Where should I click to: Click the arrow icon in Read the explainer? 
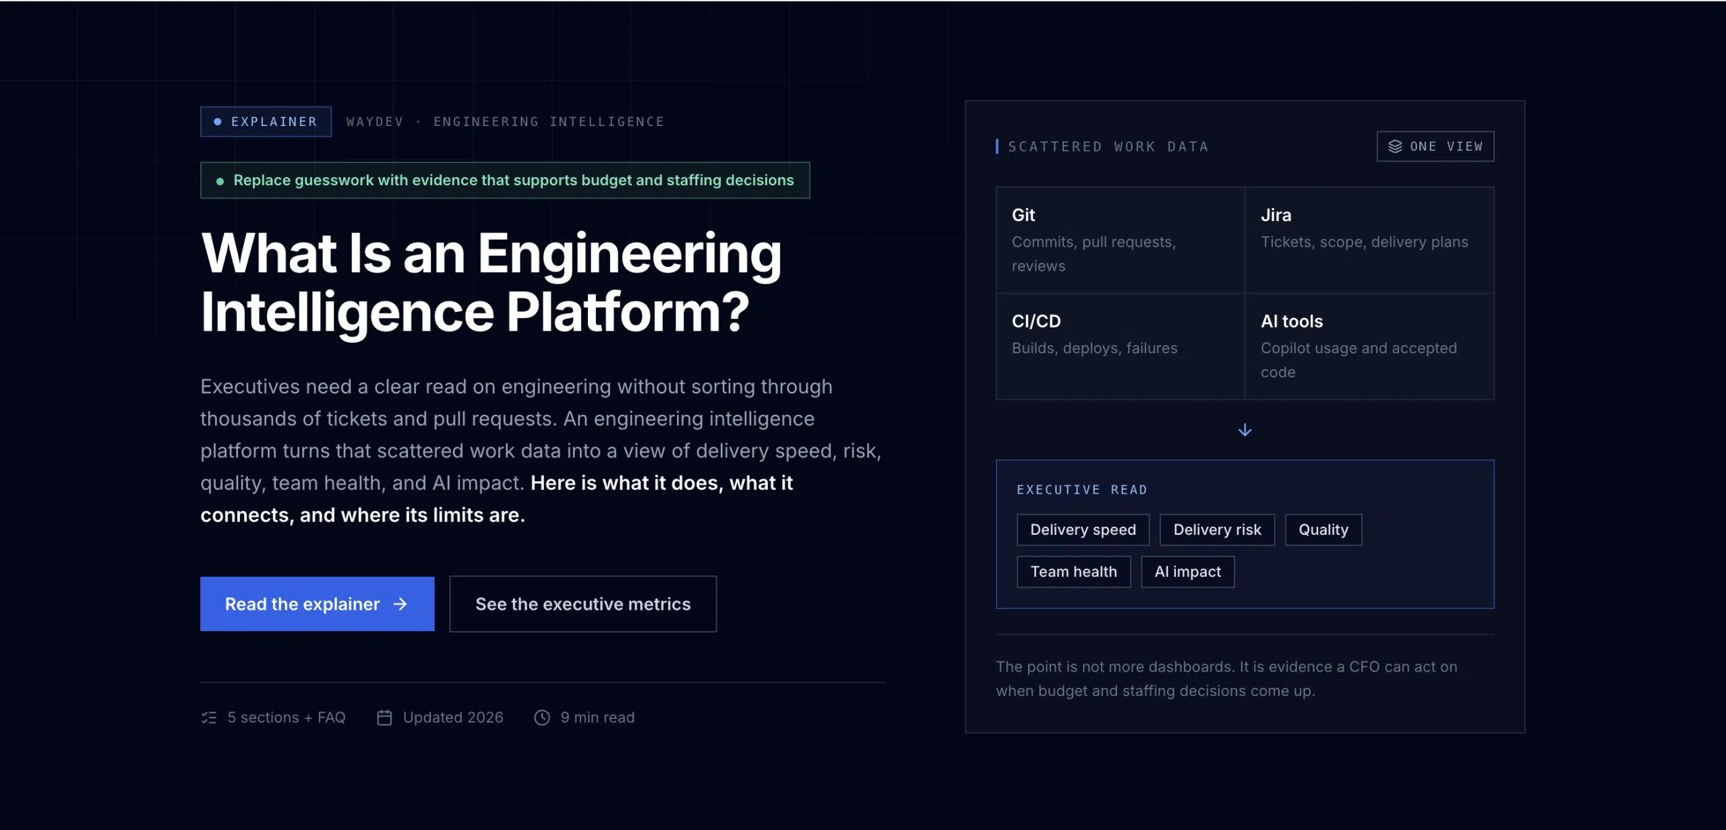400,604
